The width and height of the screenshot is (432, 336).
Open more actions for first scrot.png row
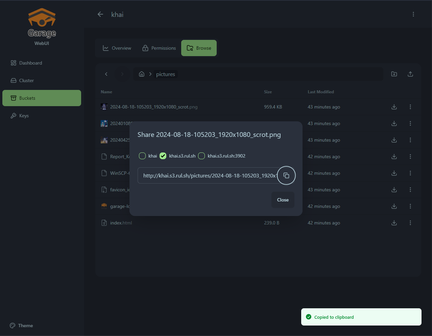pos(410,107)
